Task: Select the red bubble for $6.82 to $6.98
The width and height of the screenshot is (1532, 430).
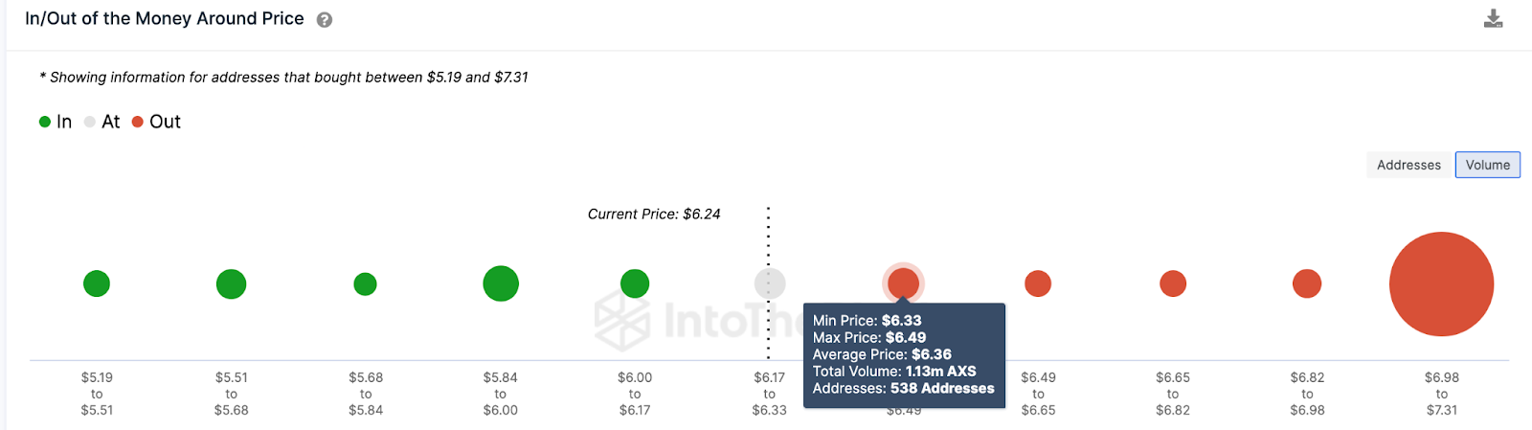Action: point(1307,283)
